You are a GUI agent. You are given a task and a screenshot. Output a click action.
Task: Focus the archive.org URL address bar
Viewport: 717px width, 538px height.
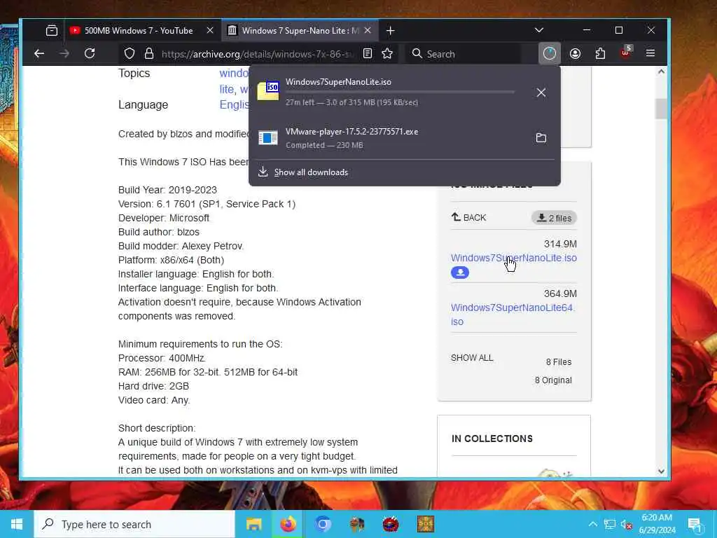point(258,54)
